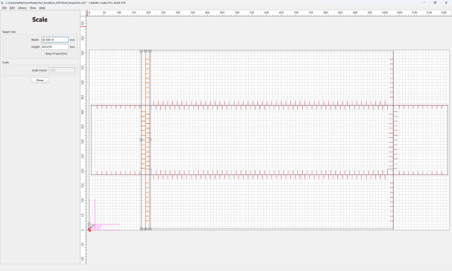Click the Height input field
This screenshot has height=271, width=452.
(55, 46)
